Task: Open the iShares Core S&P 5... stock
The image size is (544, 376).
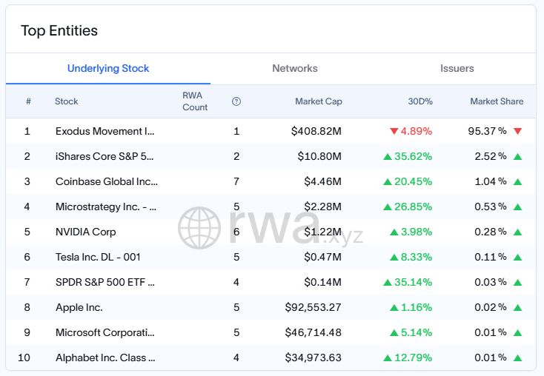Action: tap(105, 156)
